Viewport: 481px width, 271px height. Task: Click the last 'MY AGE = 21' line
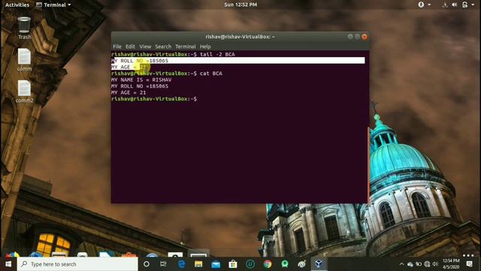coord(129,93)
